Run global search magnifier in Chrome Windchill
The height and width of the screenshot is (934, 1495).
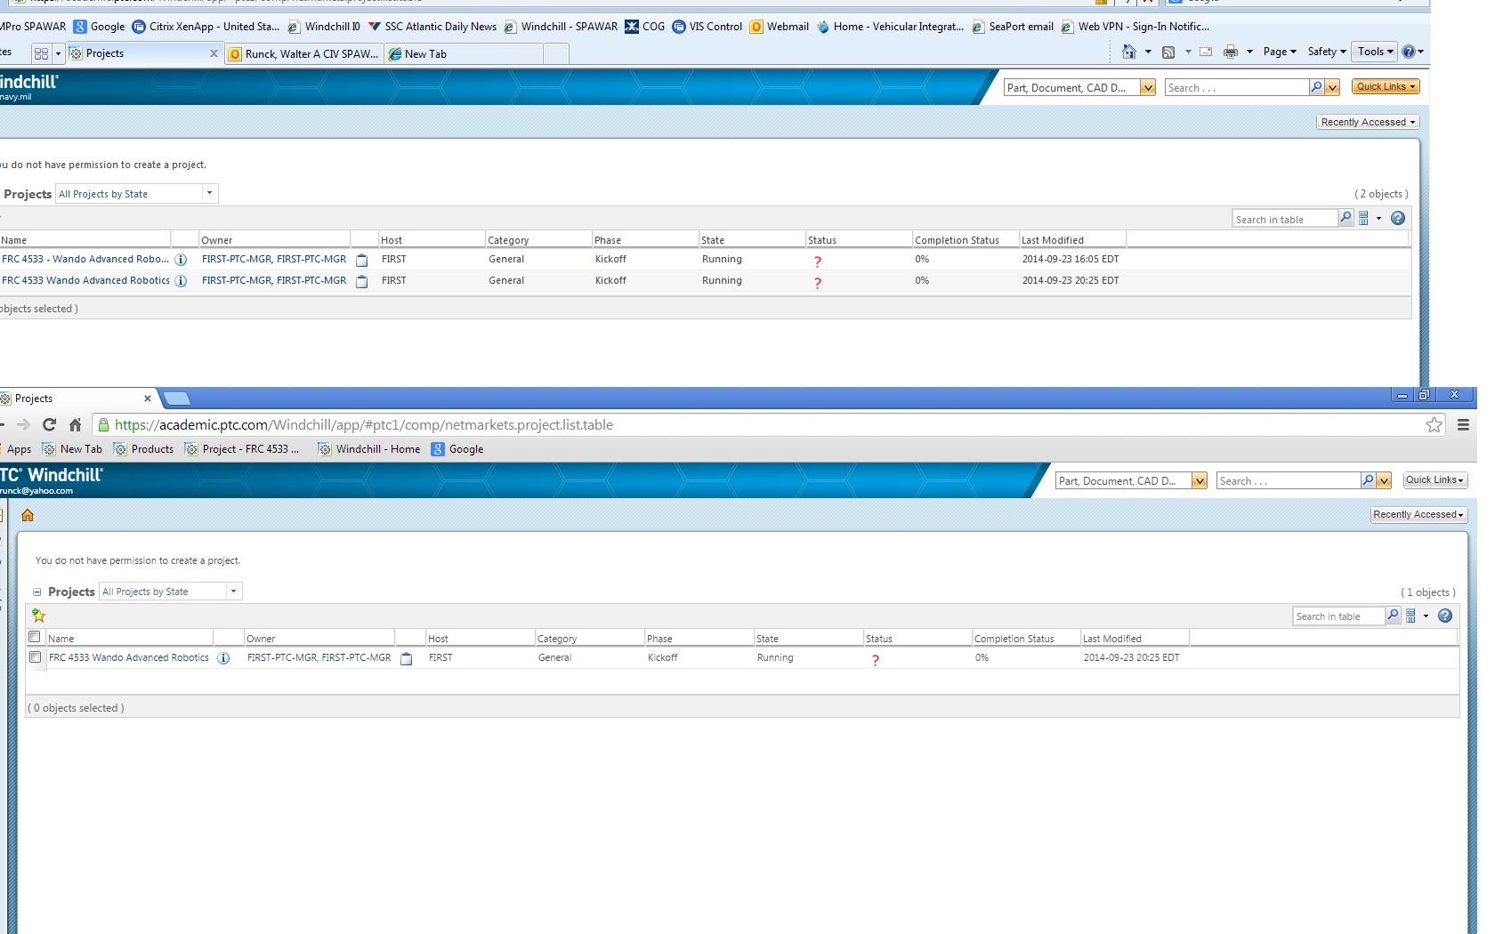click(1368, 480)
